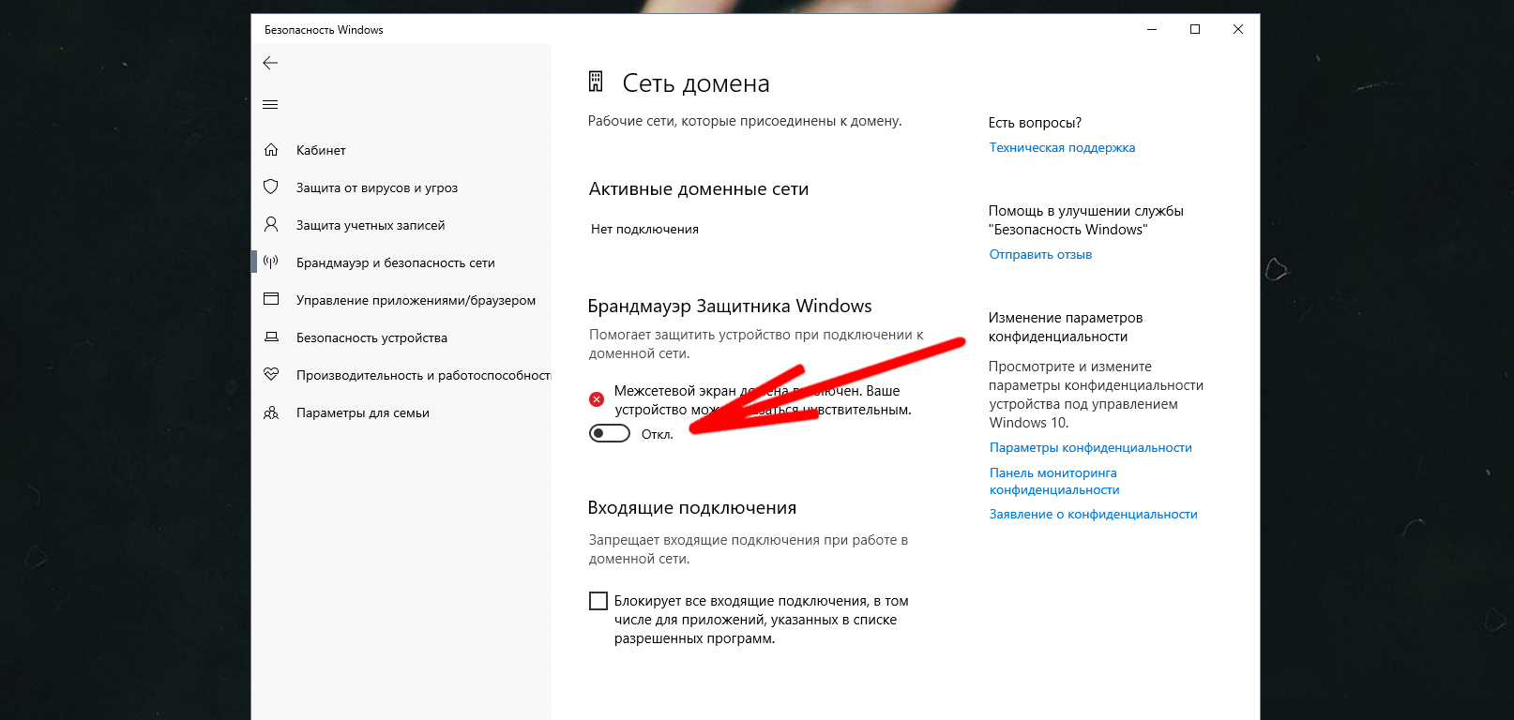Click the red error status icon
The image size is (1514, 720).
597,399
